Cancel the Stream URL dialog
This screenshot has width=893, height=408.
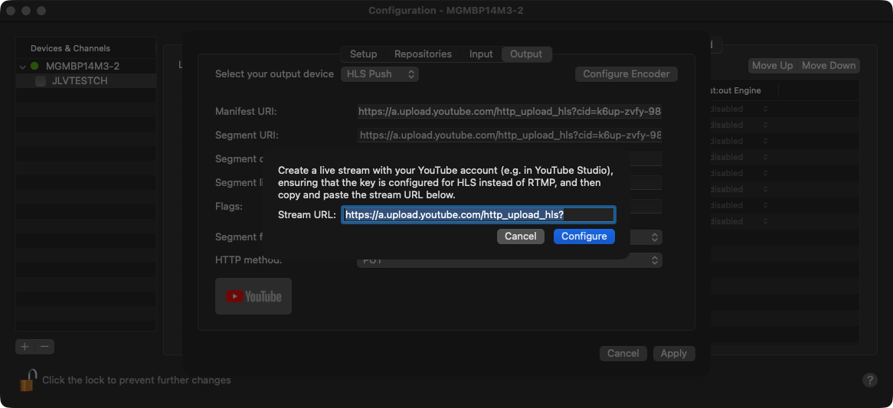[520, 237]
